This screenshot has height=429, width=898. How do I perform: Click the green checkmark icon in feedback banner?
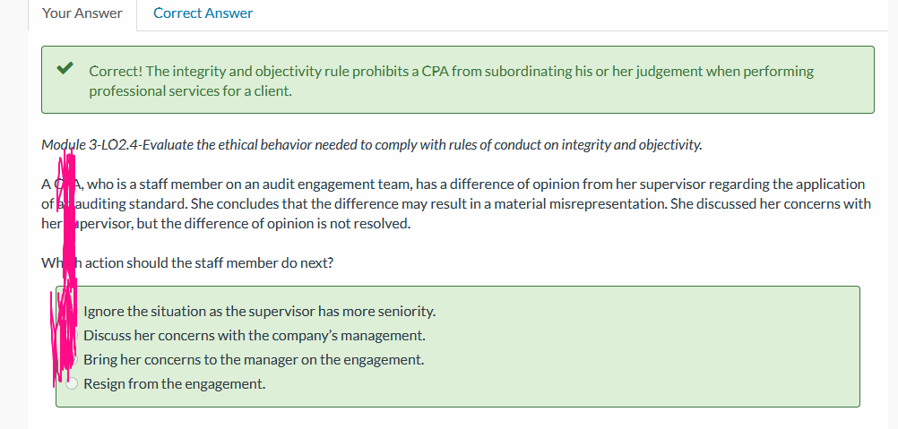(x=65, y=69)
